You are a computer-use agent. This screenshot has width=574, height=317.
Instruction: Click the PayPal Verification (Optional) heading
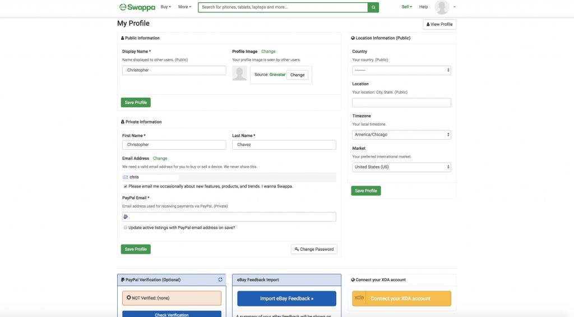(153, 280)
